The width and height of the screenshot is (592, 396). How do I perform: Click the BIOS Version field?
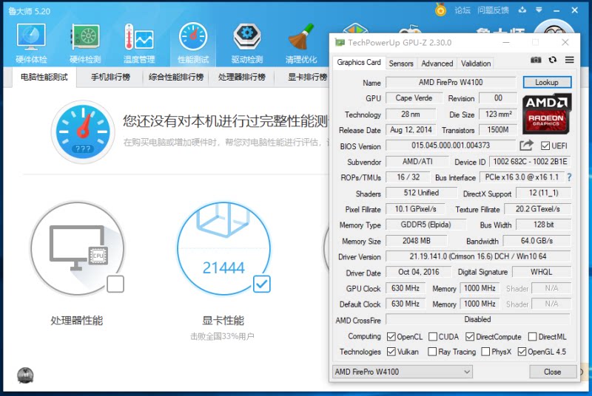(x=451, y=145)
